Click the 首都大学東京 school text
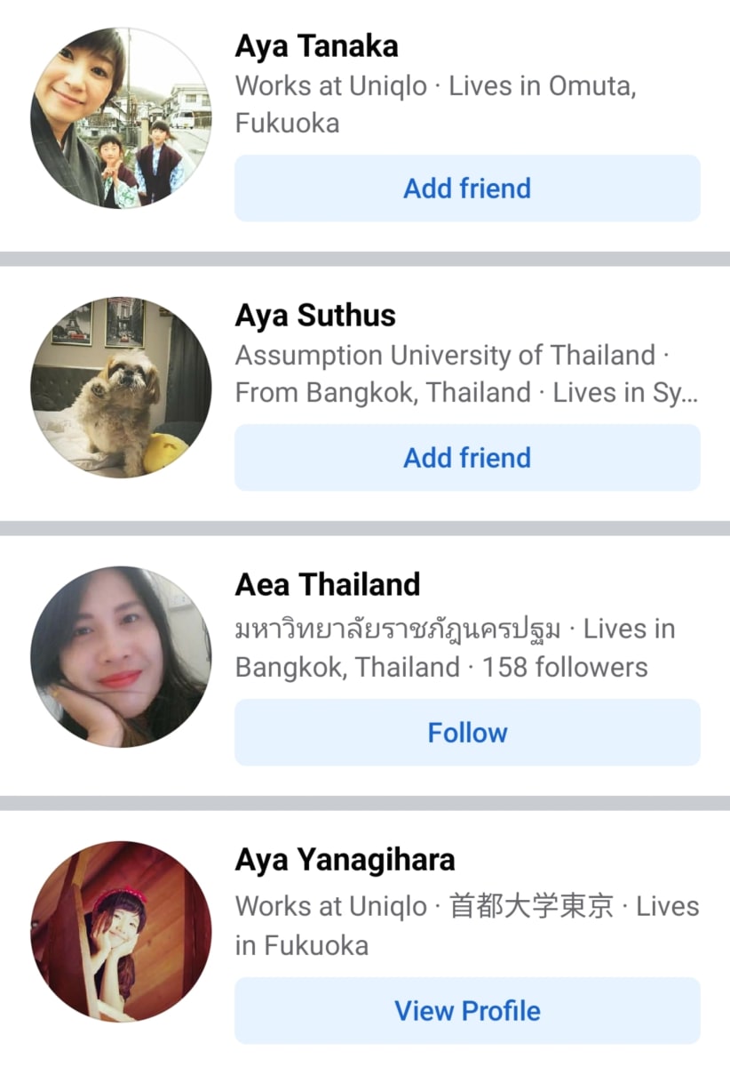730x1067 pixels. (532, 907)
